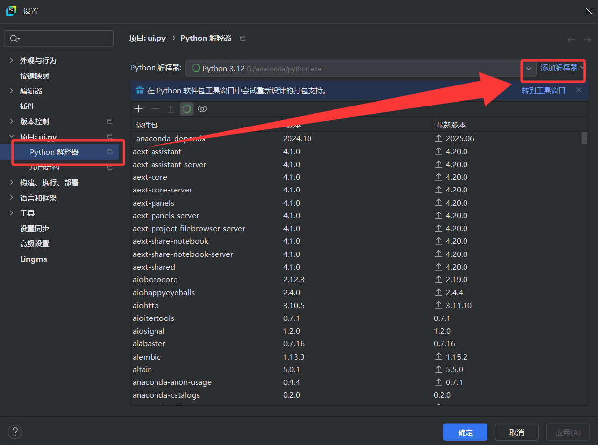Toggle show early releases eye icon
The width and height of the screenshot is (598, 445).
(x=202, y=109)
